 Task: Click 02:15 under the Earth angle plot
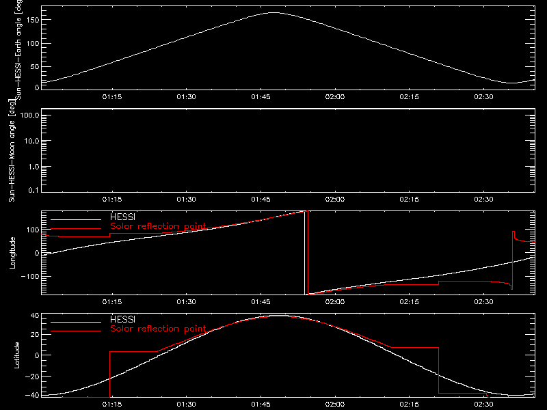pyautogui.click(x=409, y=97)
